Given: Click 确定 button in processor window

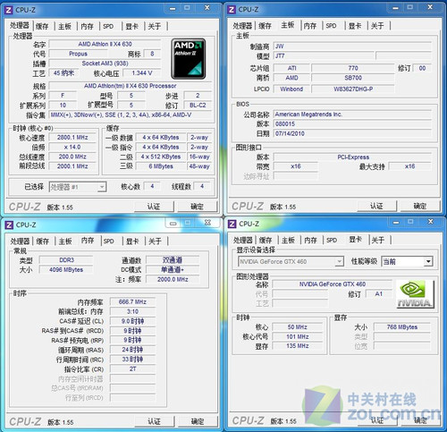Looking at the screenshot, I should [x=198, y=207].
